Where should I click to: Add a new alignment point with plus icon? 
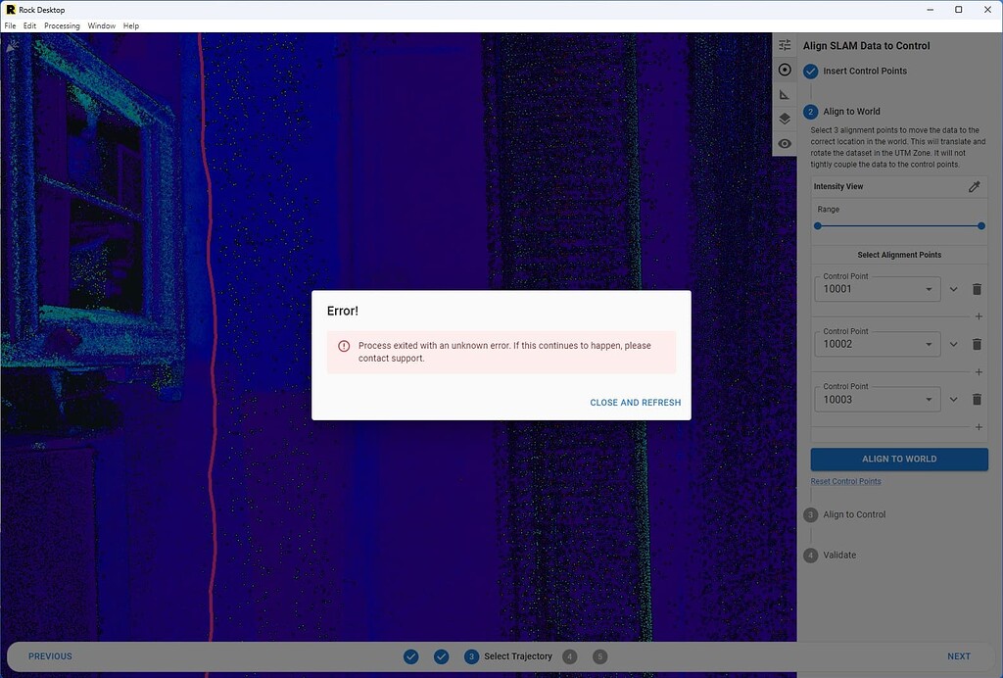[x=978, y=315]
